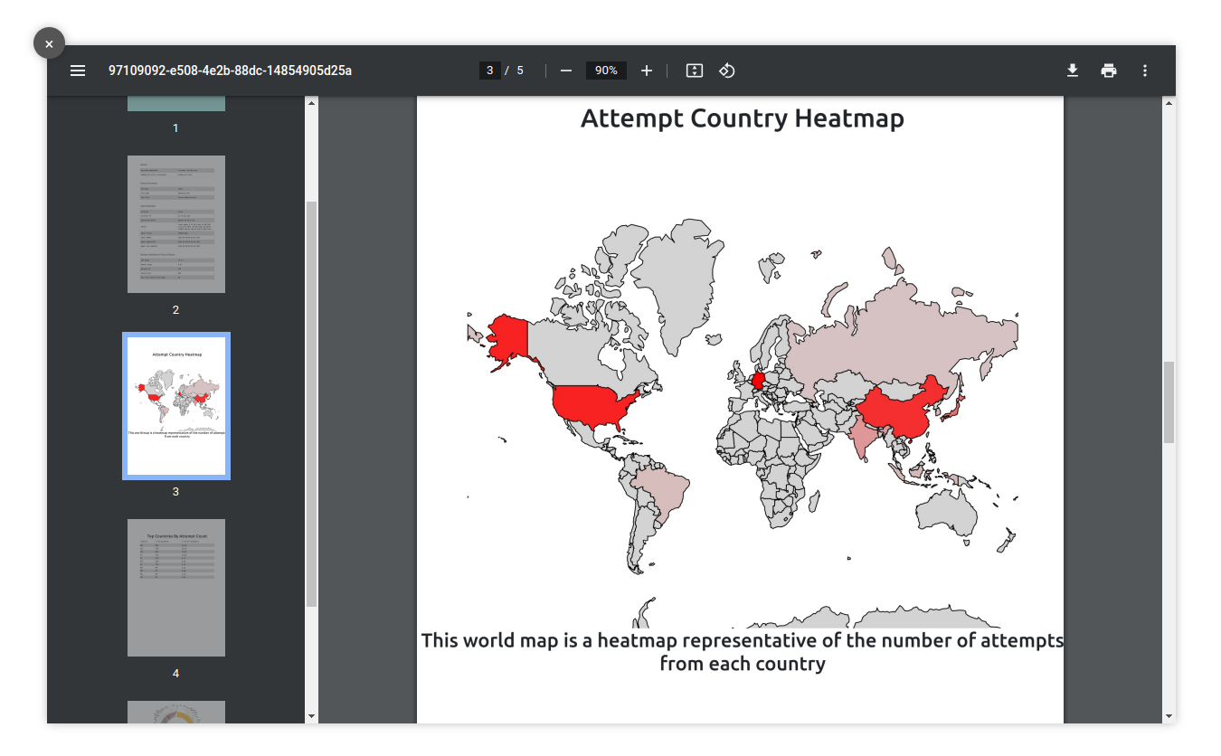Click the page number input field
The image size is (1221, 756).
[489, 71]
